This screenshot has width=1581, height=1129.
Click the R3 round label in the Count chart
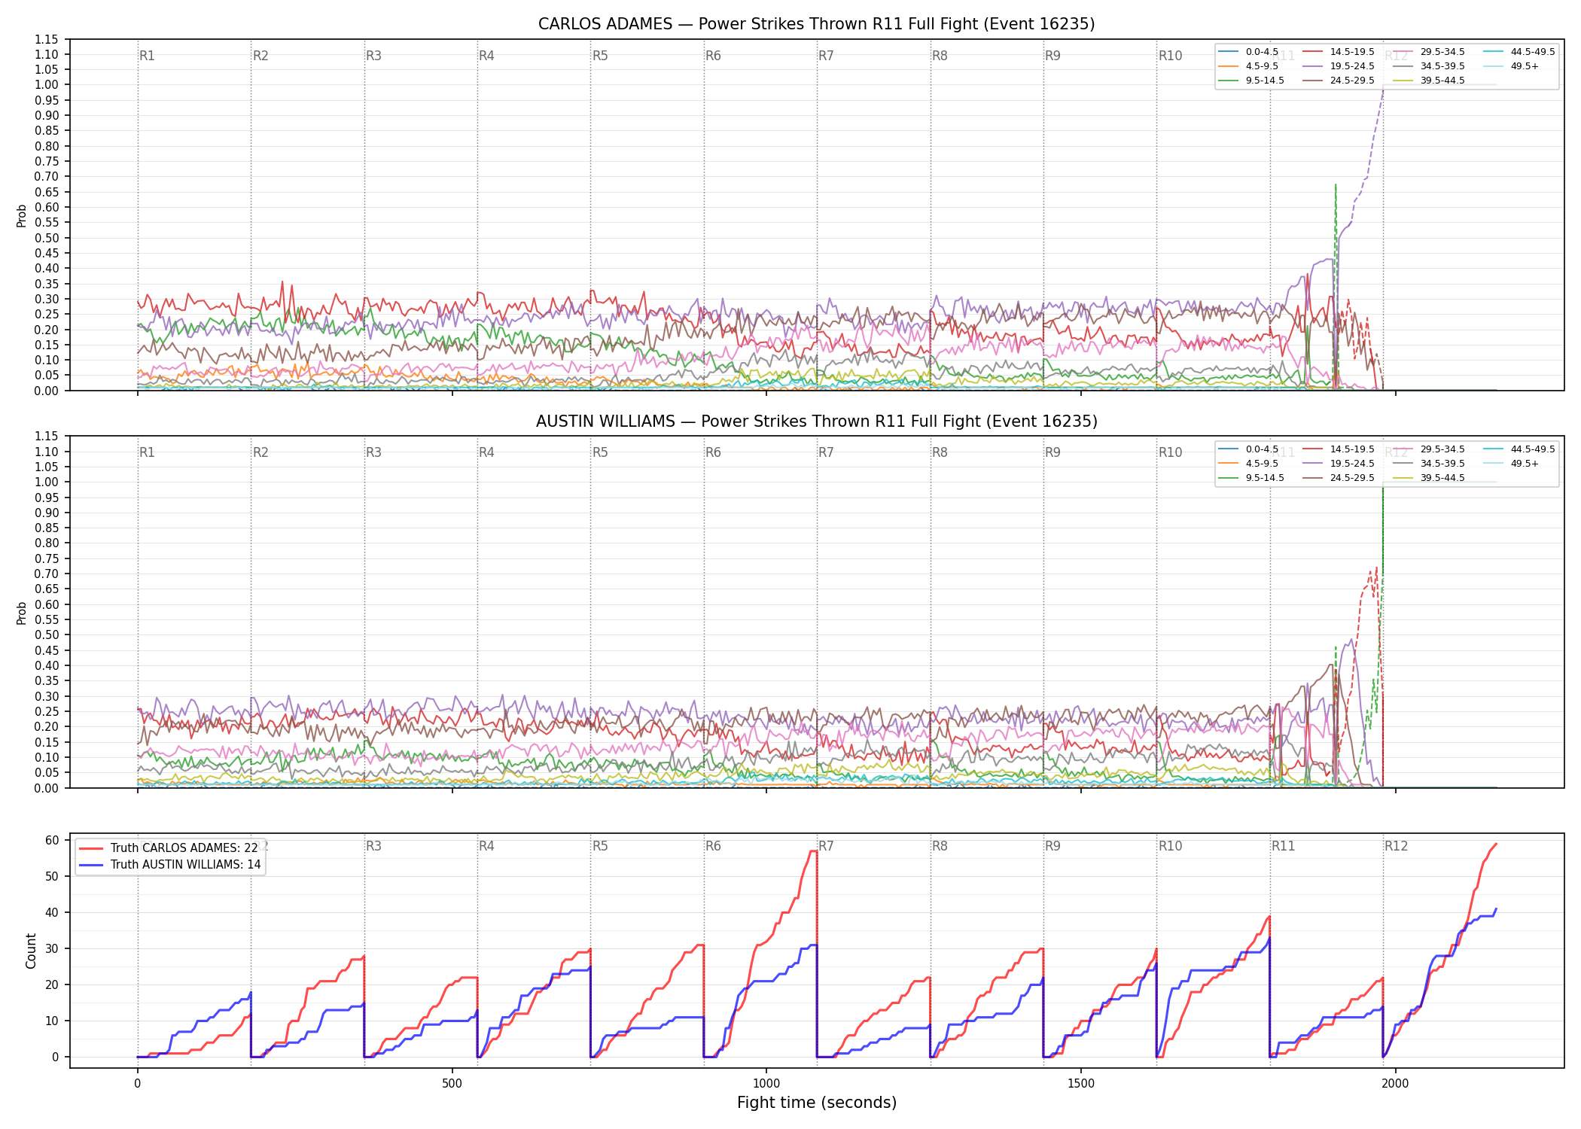[x=373, y=846]
